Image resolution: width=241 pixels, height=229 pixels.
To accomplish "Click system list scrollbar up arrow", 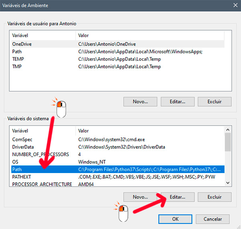I will point(228,130).
